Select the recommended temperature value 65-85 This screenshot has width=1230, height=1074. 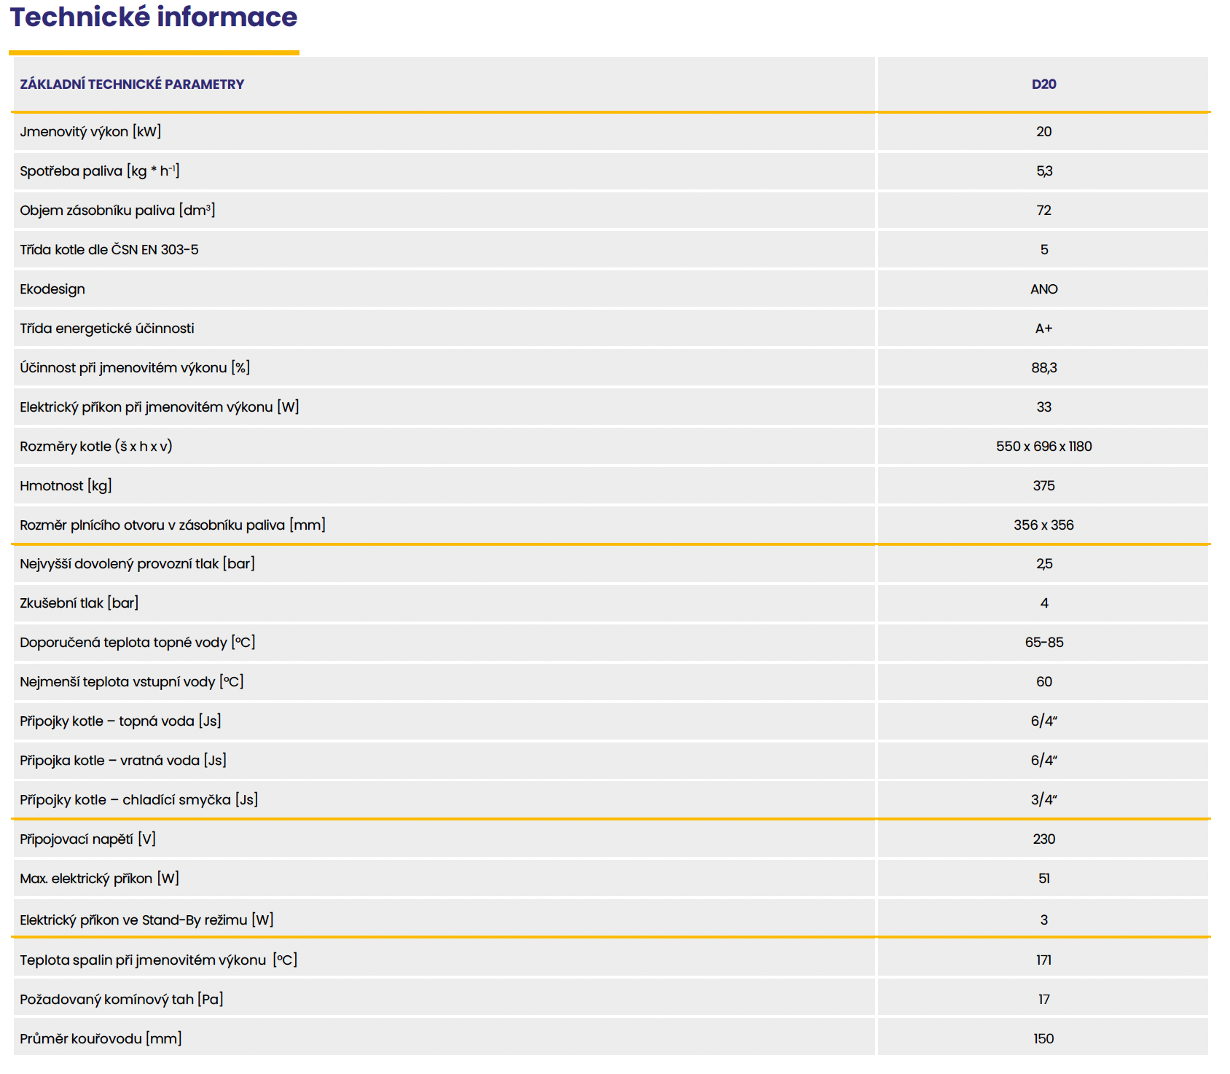1043,643
